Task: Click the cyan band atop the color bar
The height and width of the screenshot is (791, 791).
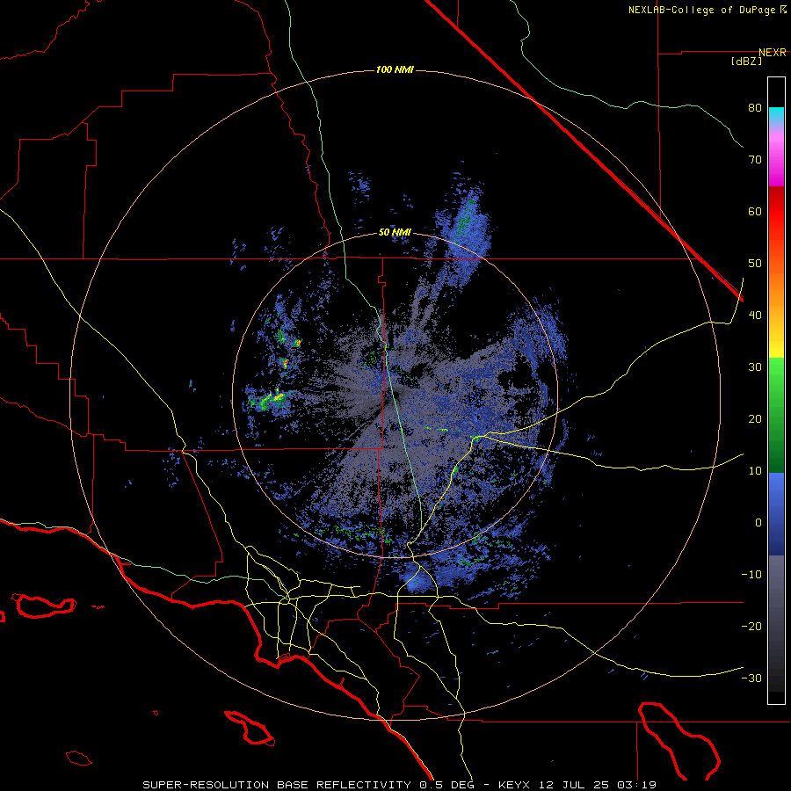Action: (x=776, y=115)
